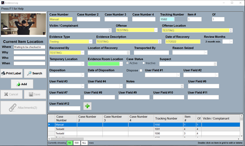Click the grid horizontal scrollbar thumb
Screen dimensions: 245x146
pyautogui.click(x=67, y=139)
